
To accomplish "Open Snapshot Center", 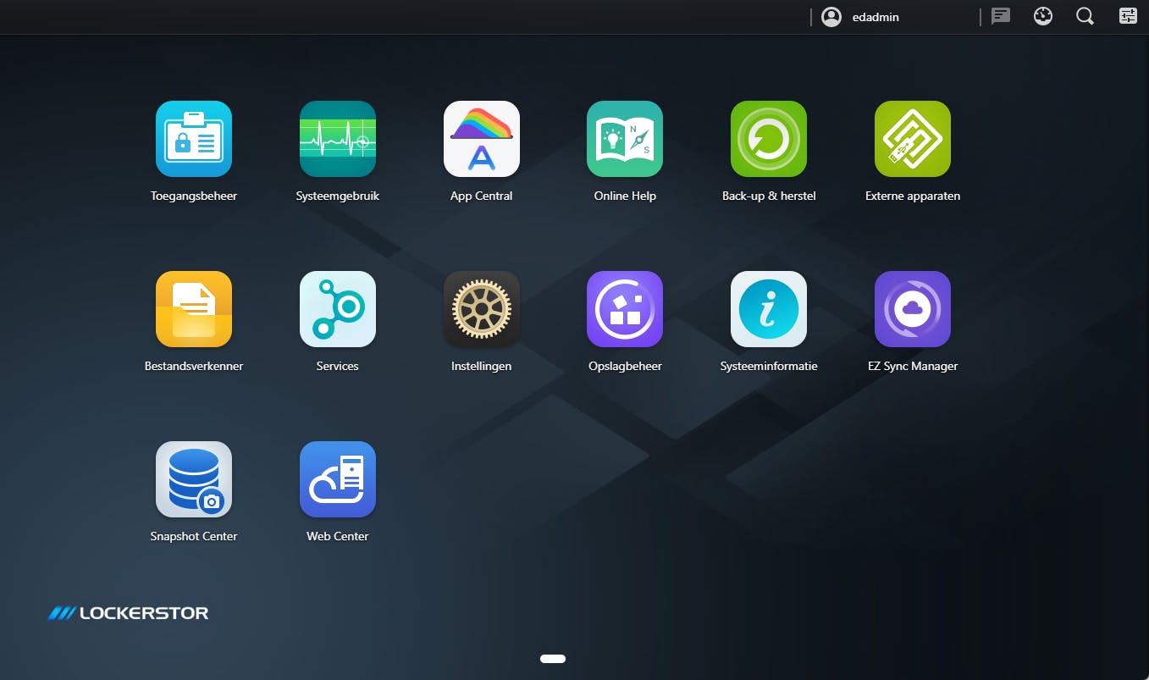I will (194, 479).
